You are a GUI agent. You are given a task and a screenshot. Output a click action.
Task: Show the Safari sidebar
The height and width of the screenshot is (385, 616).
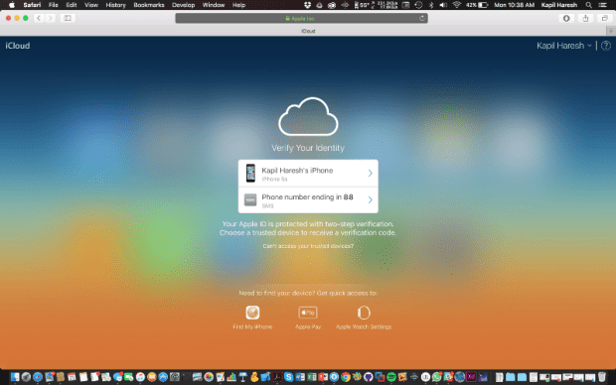click(68, 18)
